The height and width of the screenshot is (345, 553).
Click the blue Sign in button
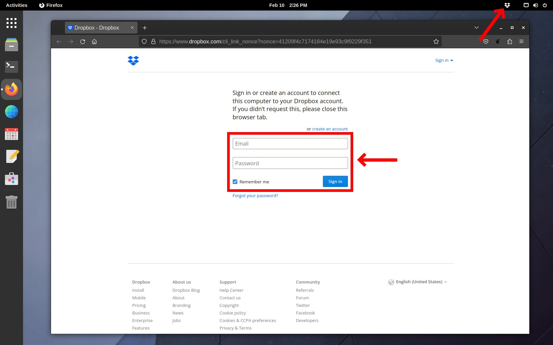(335, 181)
